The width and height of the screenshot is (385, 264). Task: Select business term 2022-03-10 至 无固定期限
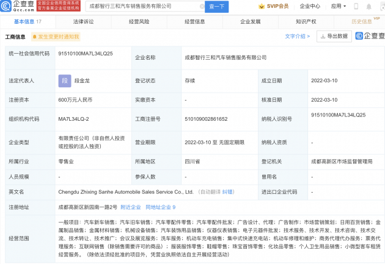click(215, 143)
